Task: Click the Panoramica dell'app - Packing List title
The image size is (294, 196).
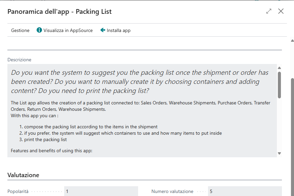Action: [x=59, y=12]
